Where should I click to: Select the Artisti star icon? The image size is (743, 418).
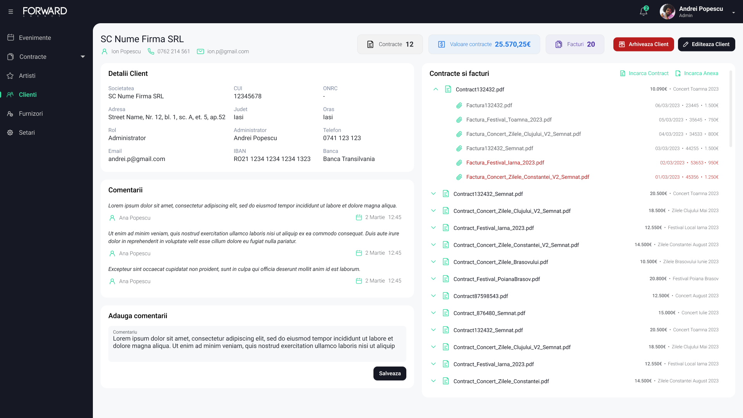[x=10, y=75]
